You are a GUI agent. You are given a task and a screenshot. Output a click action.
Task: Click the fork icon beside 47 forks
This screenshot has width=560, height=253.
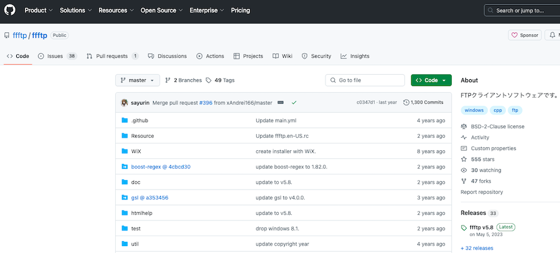pyautogui.click(x=464, y=181)
